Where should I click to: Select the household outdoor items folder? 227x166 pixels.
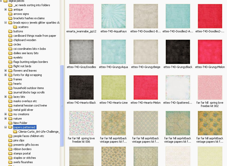(29, 88)
